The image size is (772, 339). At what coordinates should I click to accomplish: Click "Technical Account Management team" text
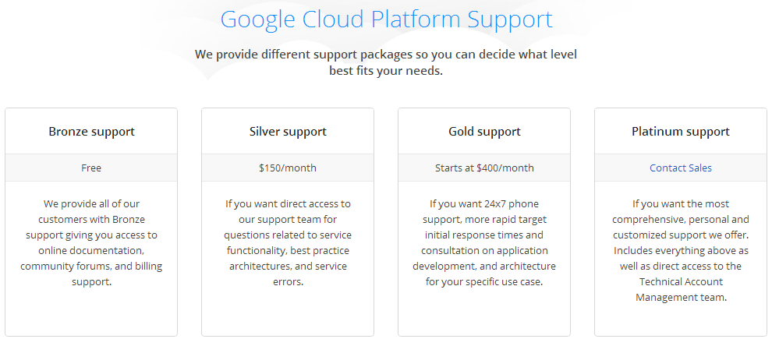click(x=681, y=290)
